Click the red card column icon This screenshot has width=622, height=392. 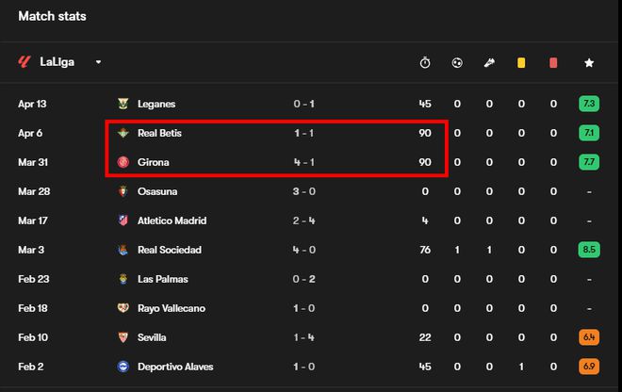pyautogui.click(x=553, y=63)
